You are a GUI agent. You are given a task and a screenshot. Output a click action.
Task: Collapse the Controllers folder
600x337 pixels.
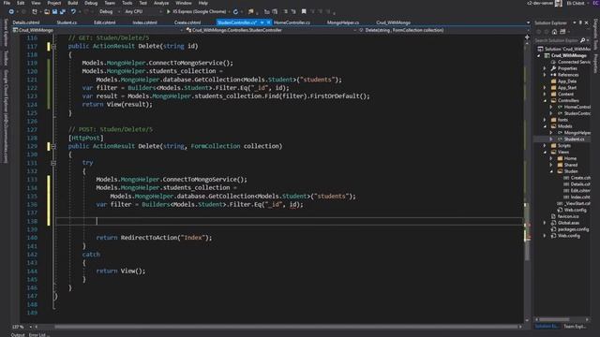(x=545, y=100)
